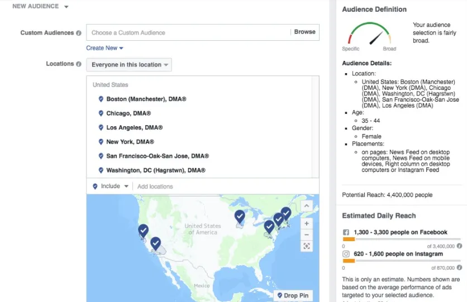Open New Audience dropdown arrow
Image resolution: width=467 pixels, height=302 pixels.
click(66, 7)
